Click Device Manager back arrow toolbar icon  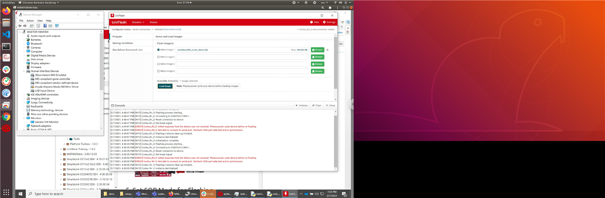pos(20,26)
